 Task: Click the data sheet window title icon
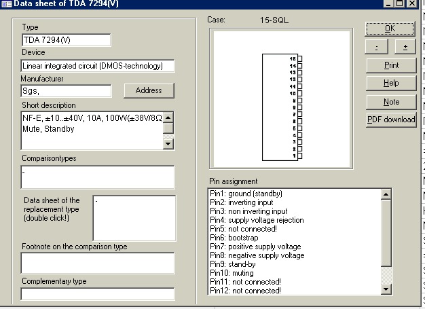click(7, 4)
